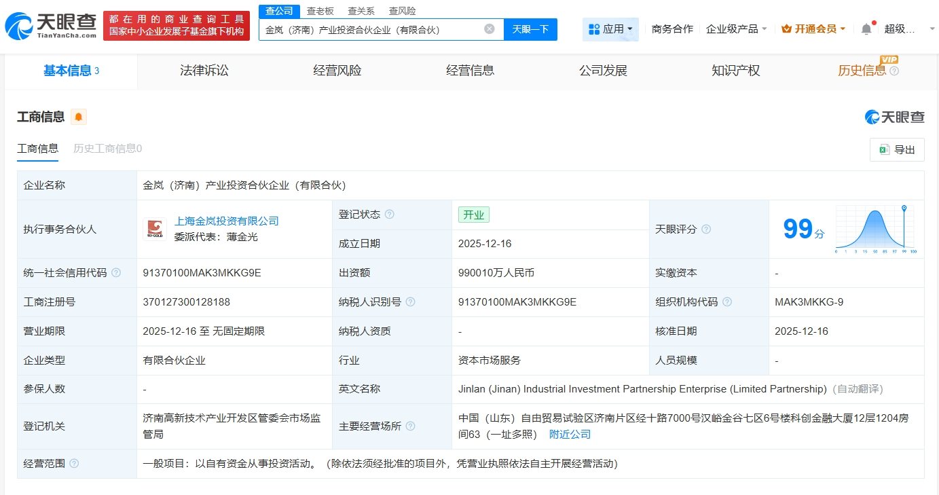Click help icon next to 天眼评分

click(706, 230)
